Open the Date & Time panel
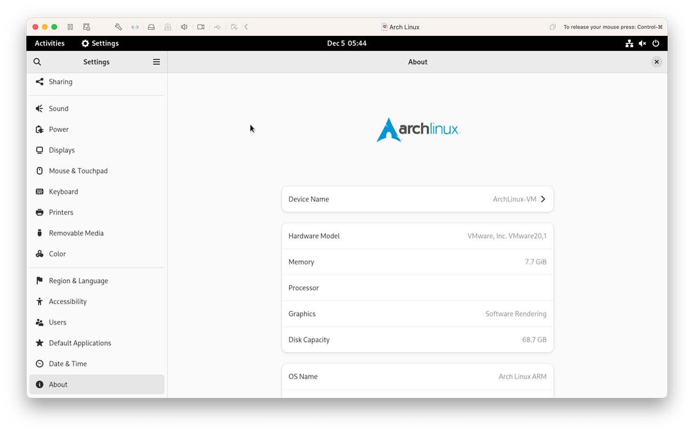The image size is (694, 433). pyautogui.click(x=97, y=364)
